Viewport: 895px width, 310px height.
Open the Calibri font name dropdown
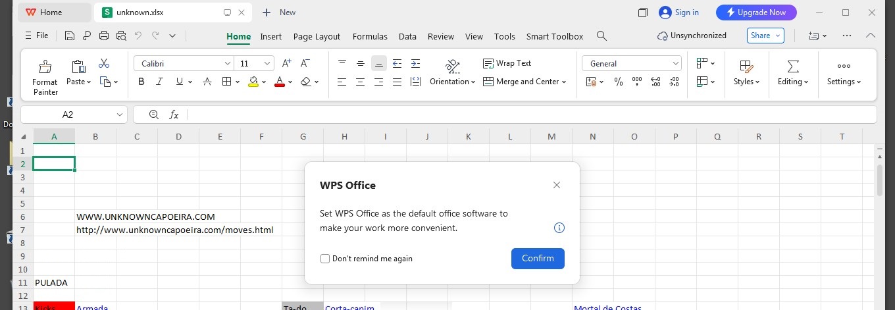[228, 64]
